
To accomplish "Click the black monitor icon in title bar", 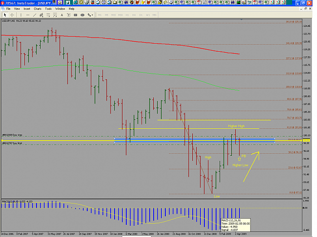I will tap(238, 3).
